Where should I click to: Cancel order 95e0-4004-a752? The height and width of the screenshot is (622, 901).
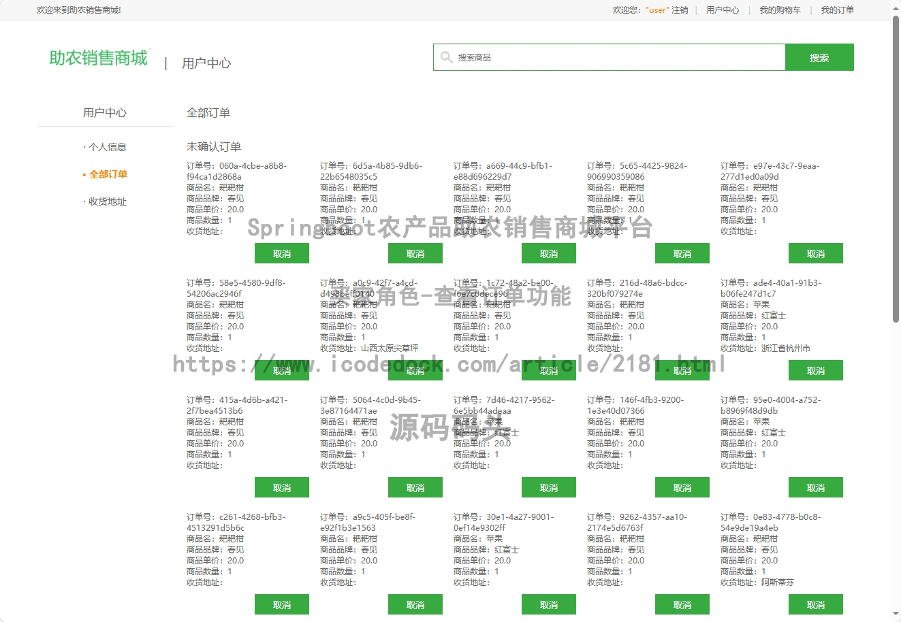tap(816, 488)
